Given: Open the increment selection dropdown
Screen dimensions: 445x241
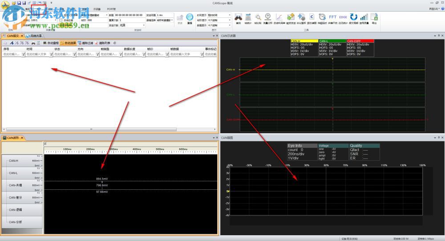Looking at the screenshot, I should tap(172, 20).
